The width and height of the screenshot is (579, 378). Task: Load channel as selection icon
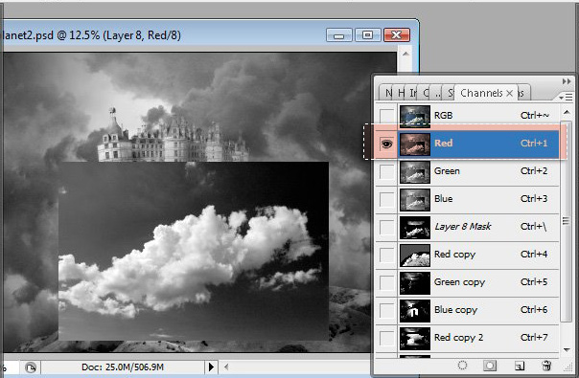click(462, 366)
